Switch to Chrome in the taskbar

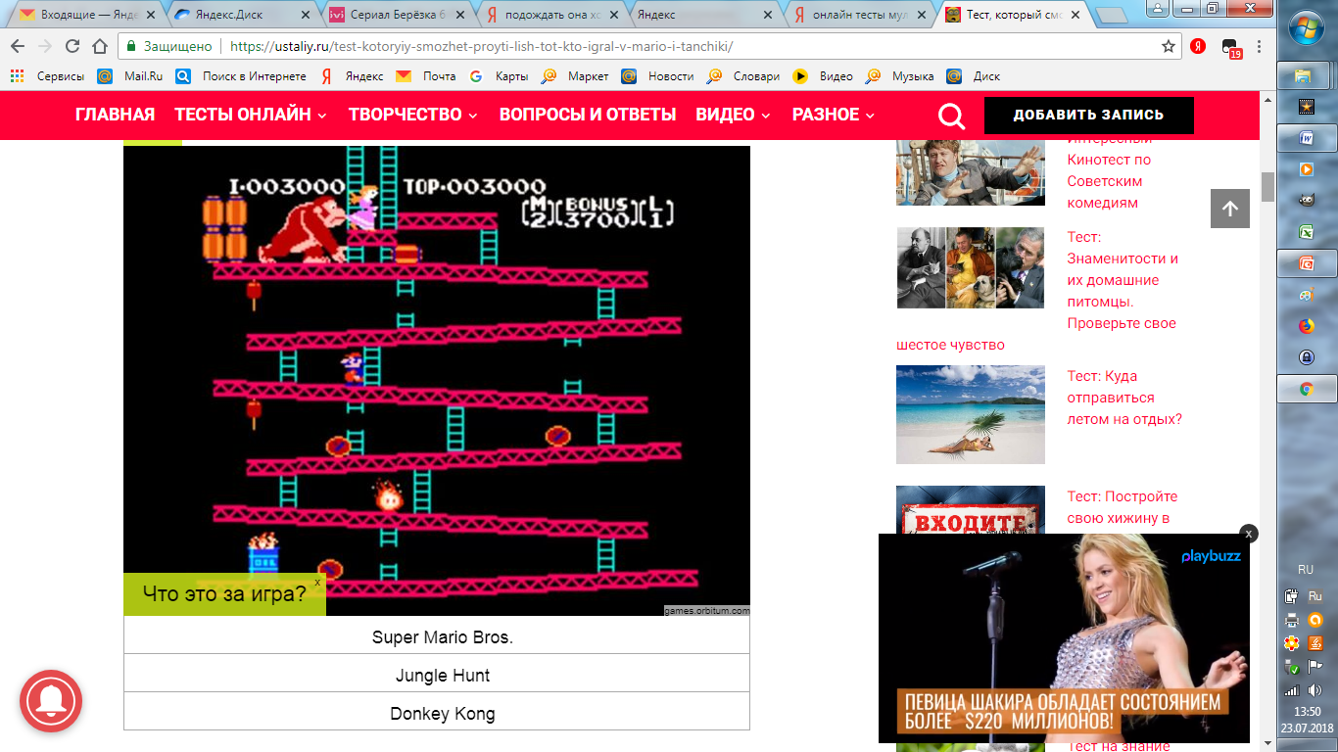click(x=1305, y=389)
